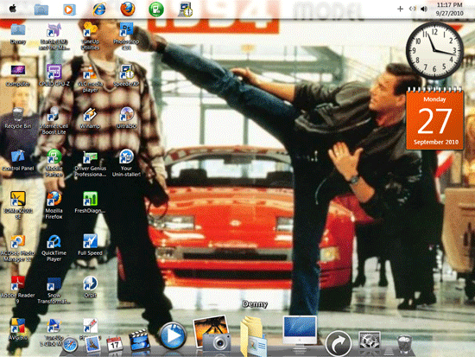
Task: Launch the Photoshop CS4 desktop shortcut
Action: (x=126, y=36)
